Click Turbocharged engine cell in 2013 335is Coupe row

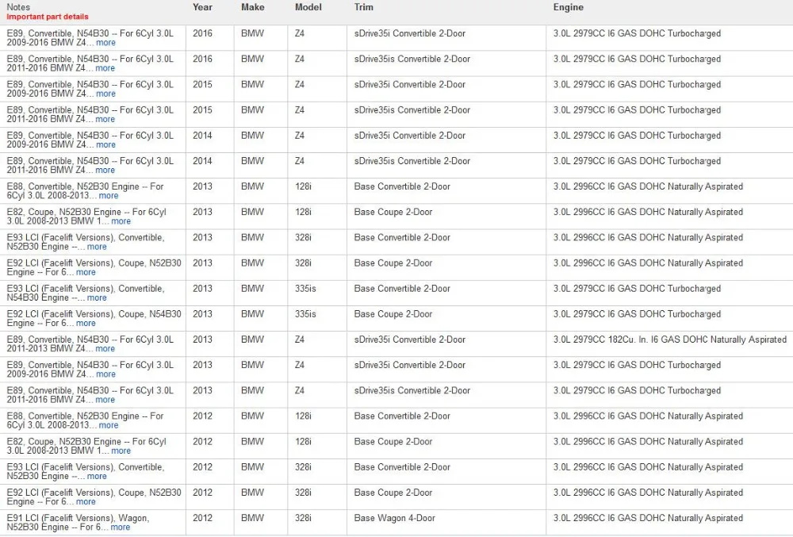click(637, 314)
